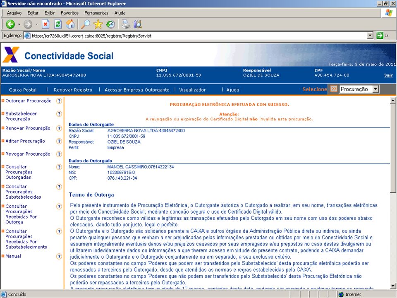Image resolution: width=397 pixels, height=298 pixels.
Task: Click the 'Termo de Outorga' heading
Action: coord(91,195)
